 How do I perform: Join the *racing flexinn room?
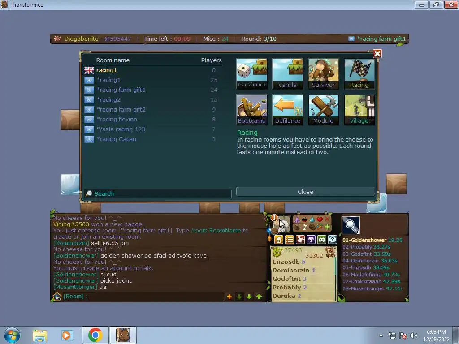click(153, 119)
